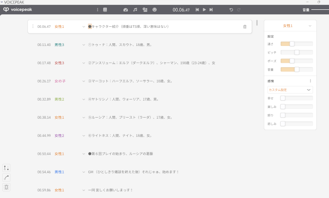
Task: Open the speed gauge icon in toolbar
Action: pyautogui.click(x=126, y=10)
